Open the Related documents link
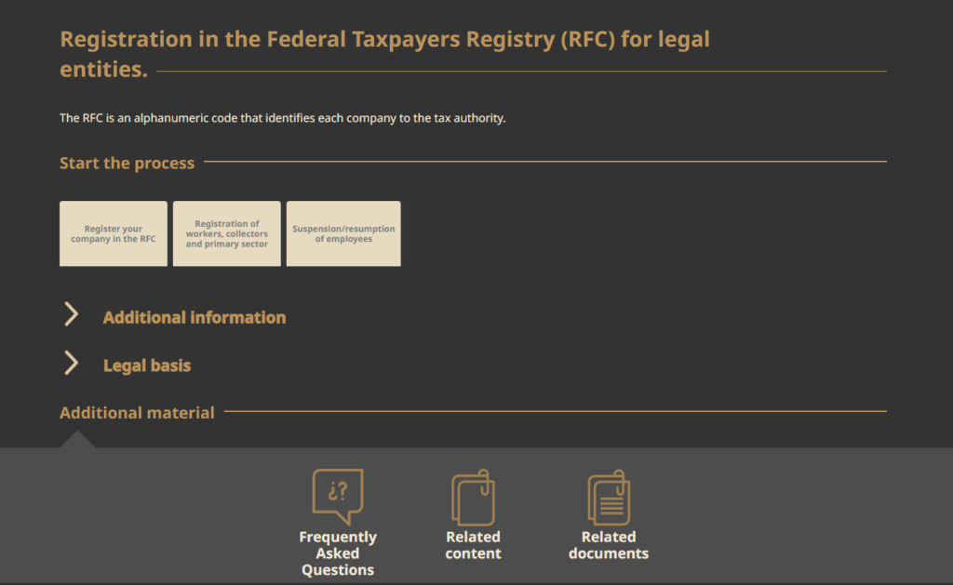Image resolution: width=953 pixels, height=585 pixels. coord(608,545)
